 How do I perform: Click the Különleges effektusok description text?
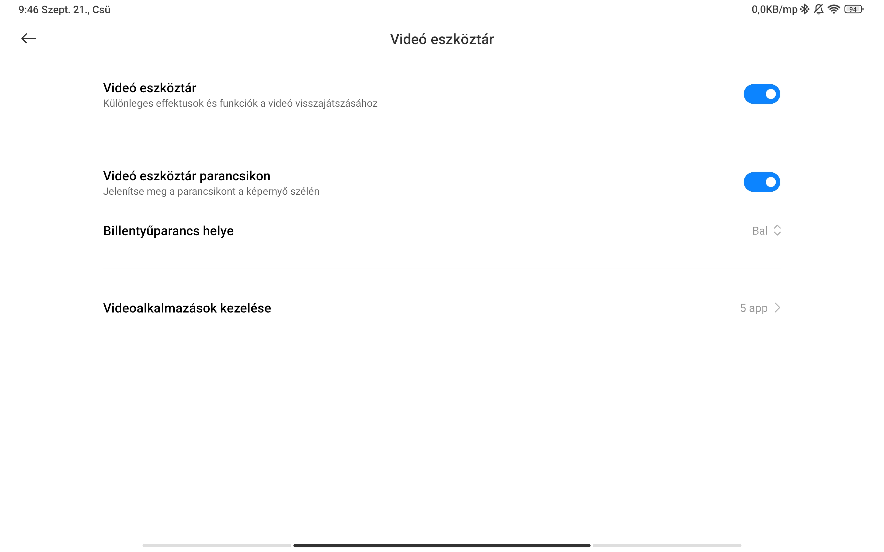pyautogui.click(x=240, y=104)
